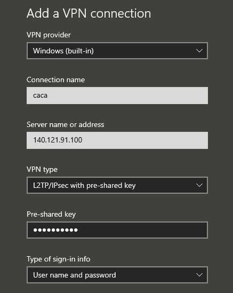Click the VPN provider label
The image size is (233, 293).
click(x=49, y=35)
